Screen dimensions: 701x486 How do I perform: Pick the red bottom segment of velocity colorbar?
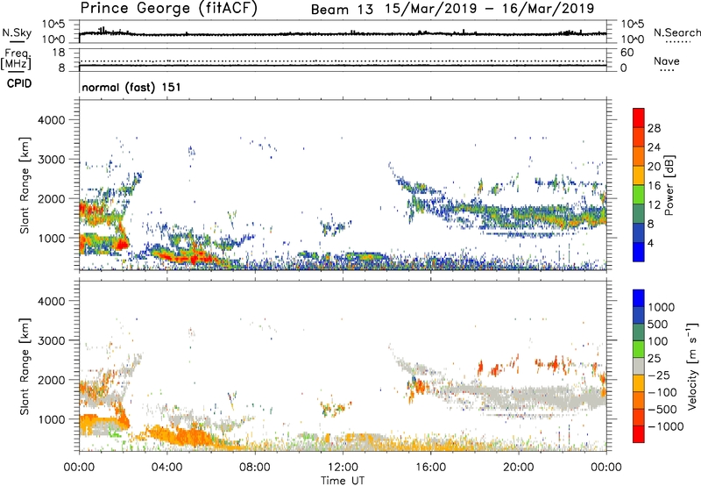pos(639,434)
